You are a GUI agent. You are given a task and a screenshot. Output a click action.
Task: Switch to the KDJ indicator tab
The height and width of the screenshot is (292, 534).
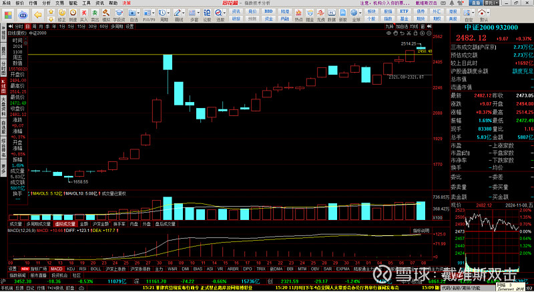[71, 269]
